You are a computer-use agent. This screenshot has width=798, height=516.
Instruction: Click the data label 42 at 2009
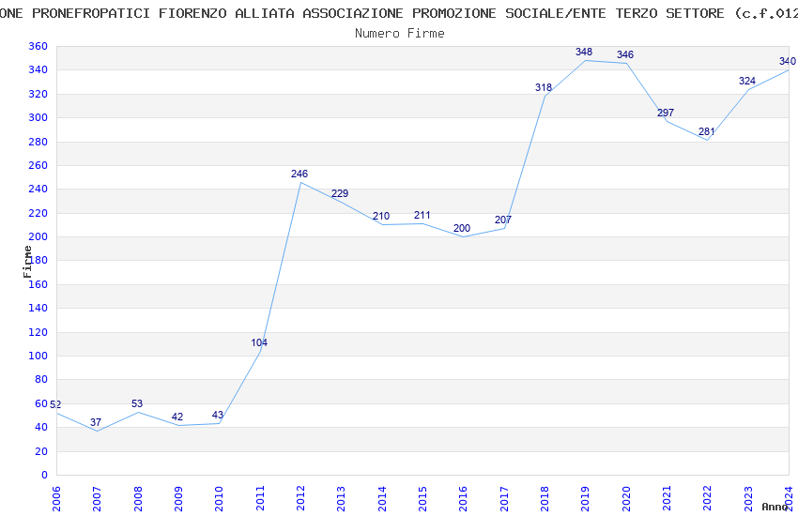(177, 417)
